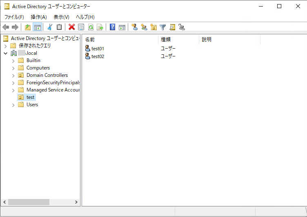The image size is (307, 217).
Task: Toggle the action pane icon
Action: [122, 27]
